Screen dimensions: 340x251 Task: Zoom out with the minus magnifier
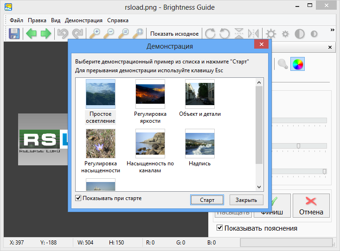(109, 33)
